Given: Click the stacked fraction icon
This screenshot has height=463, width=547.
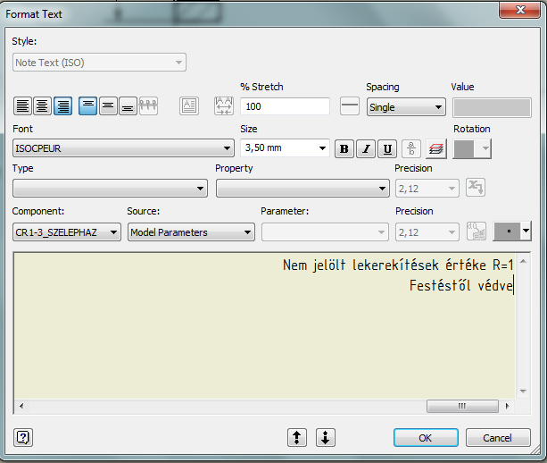Looking at the screenshot, I should click(x=411, y=149).
